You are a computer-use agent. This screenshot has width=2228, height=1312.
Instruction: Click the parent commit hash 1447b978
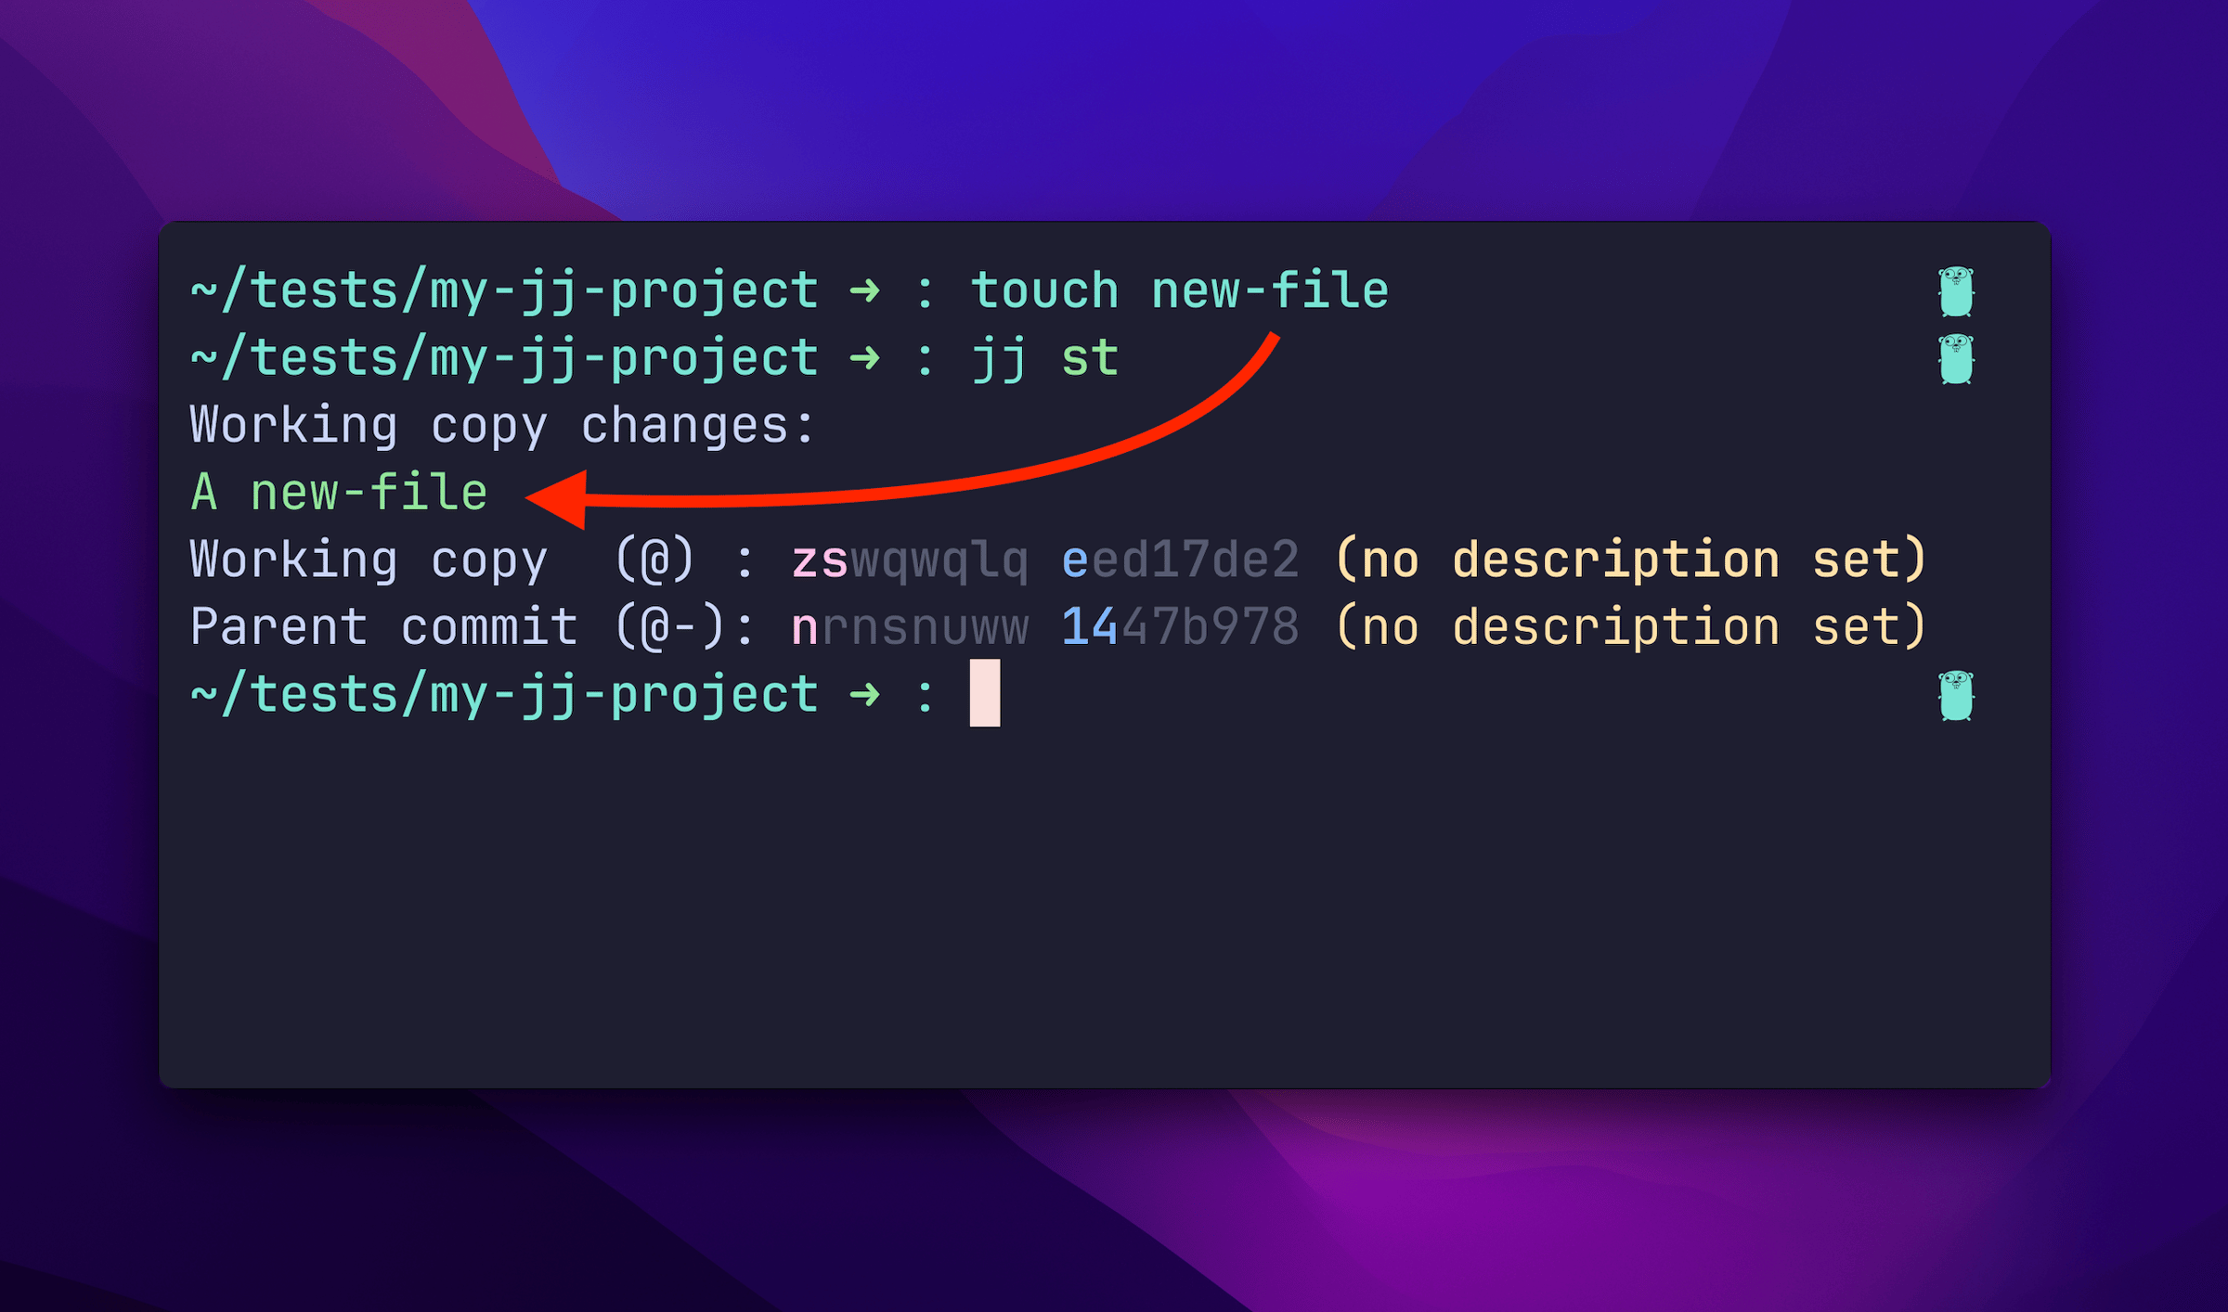[1180, 627]
